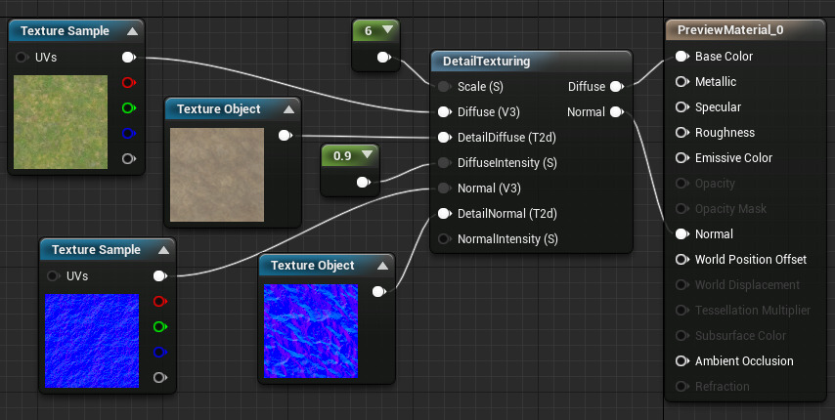Collapse the 0.9 constant node arrow
This screenshot has height=420, width=835.
(x=367, y=154)
